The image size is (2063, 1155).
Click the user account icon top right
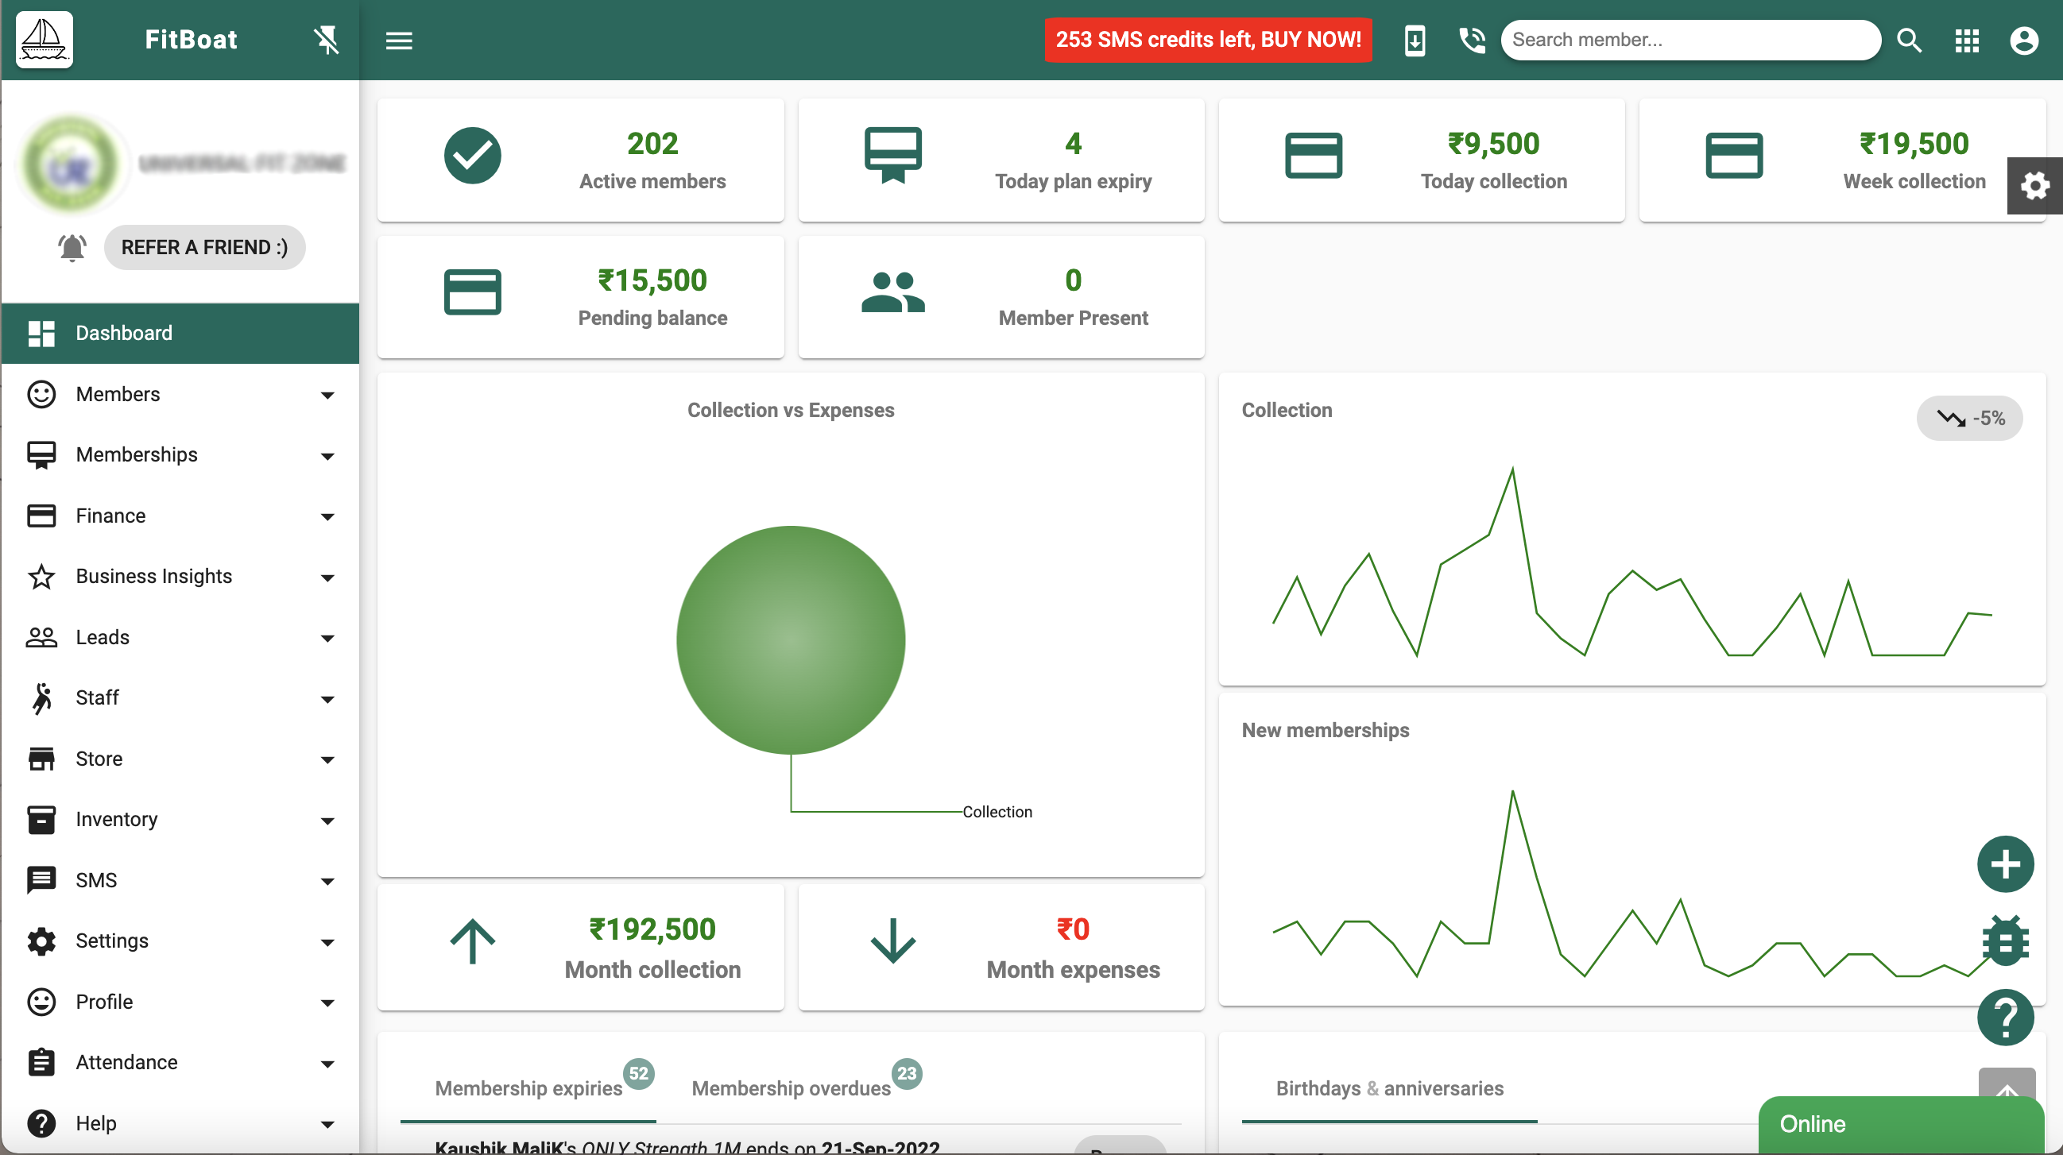point(2024,40)
